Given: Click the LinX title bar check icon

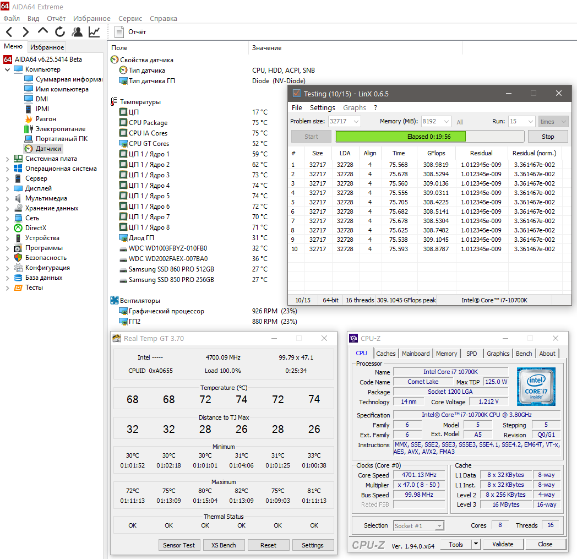Looking at the screenshot, I should (x=297, y=94).
